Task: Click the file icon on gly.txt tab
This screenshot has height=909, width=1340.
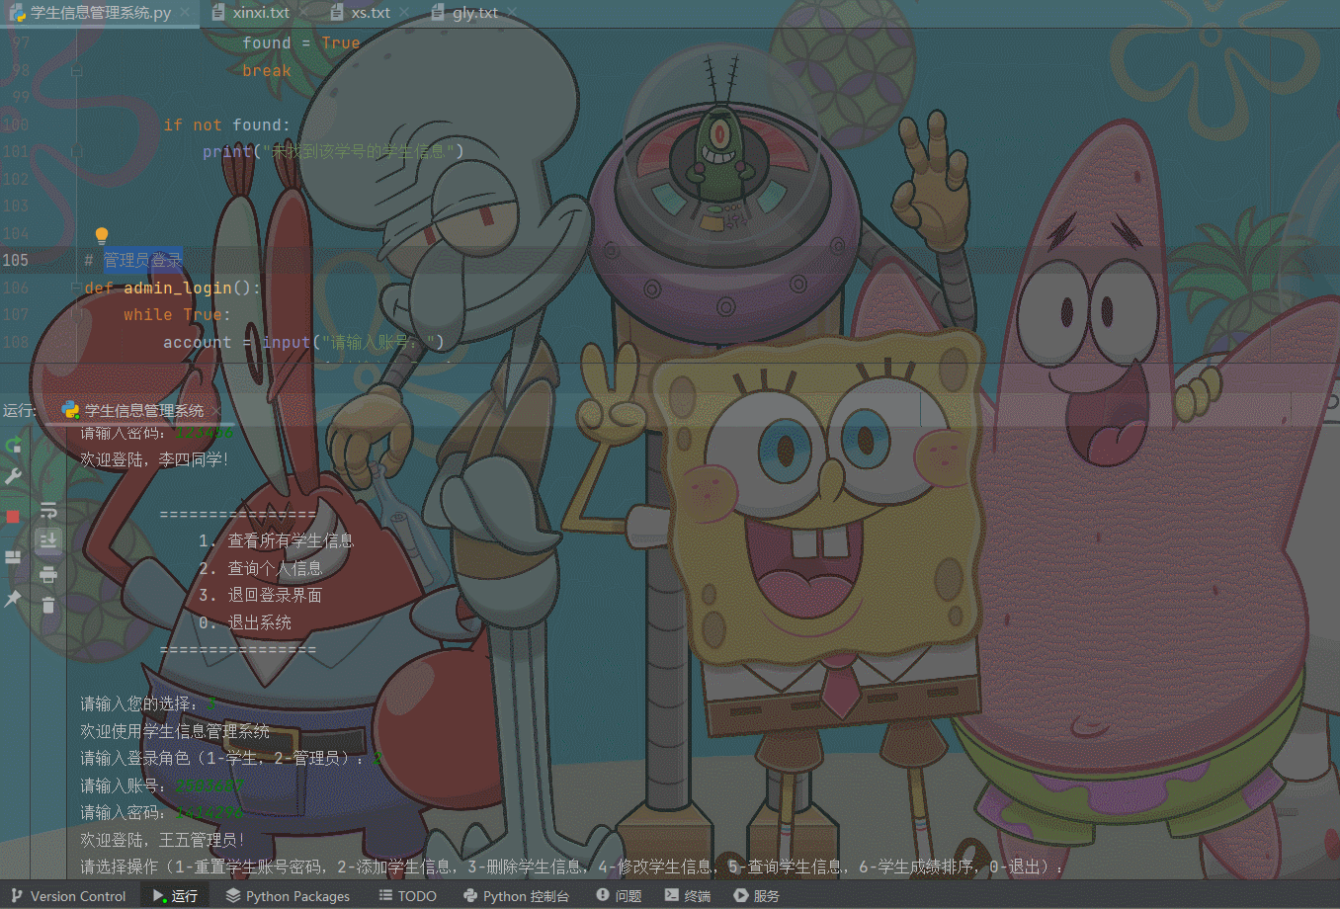Action: pos(438,13)
